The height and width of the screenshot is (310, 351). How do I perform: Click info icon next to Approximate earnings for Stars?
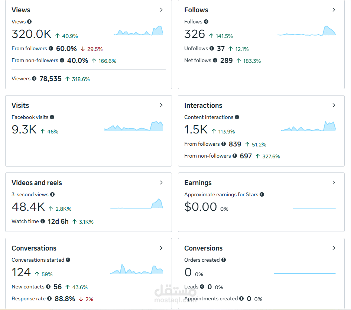[x=262, y=194]
